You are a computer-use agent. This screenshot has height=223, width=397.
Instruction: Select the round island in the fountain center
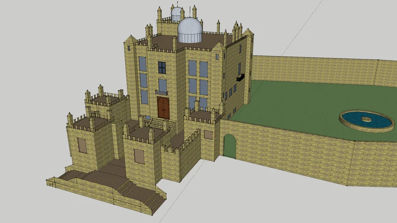click(366, 119)
